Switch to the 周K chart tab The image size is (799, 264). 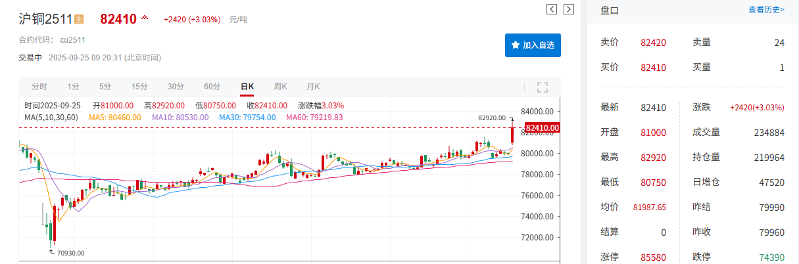(x=281, y=87)
